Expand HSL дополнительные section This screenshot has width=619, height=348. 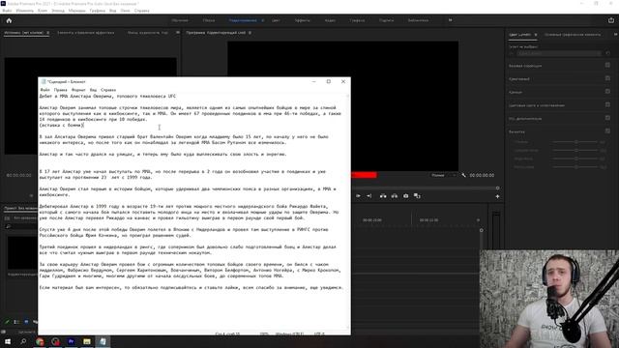(525, 118)
